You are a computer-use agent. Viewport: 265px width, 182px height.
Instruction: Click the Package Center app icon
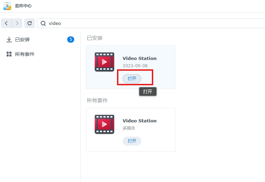[7, 6]
